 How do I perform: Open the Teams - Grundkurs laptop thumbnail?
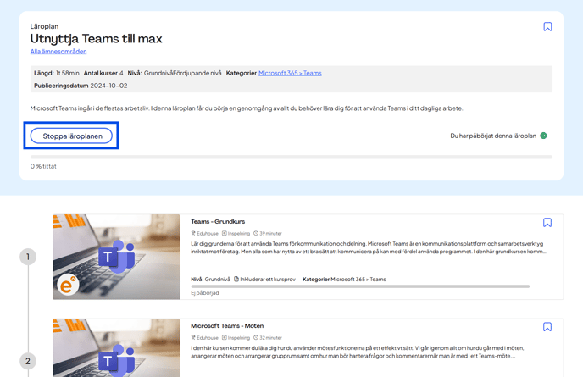pyautogui.click(x=116, y=257)
